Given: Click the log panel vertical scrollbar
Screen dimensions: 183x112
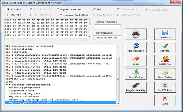Looking at the screenshot, I should (118, 76).
